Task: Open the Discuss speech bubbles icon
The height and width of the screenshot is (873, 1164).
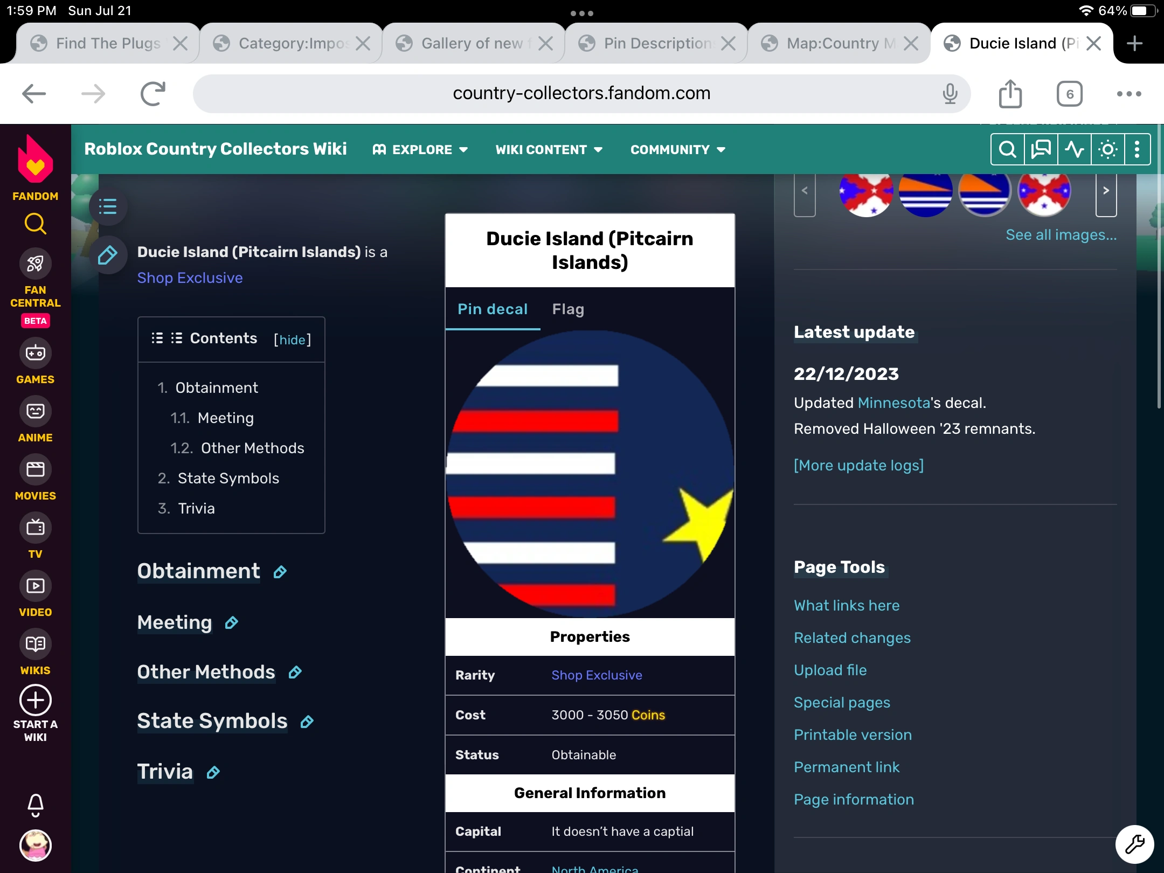Action: click(x=1041, y=149)
